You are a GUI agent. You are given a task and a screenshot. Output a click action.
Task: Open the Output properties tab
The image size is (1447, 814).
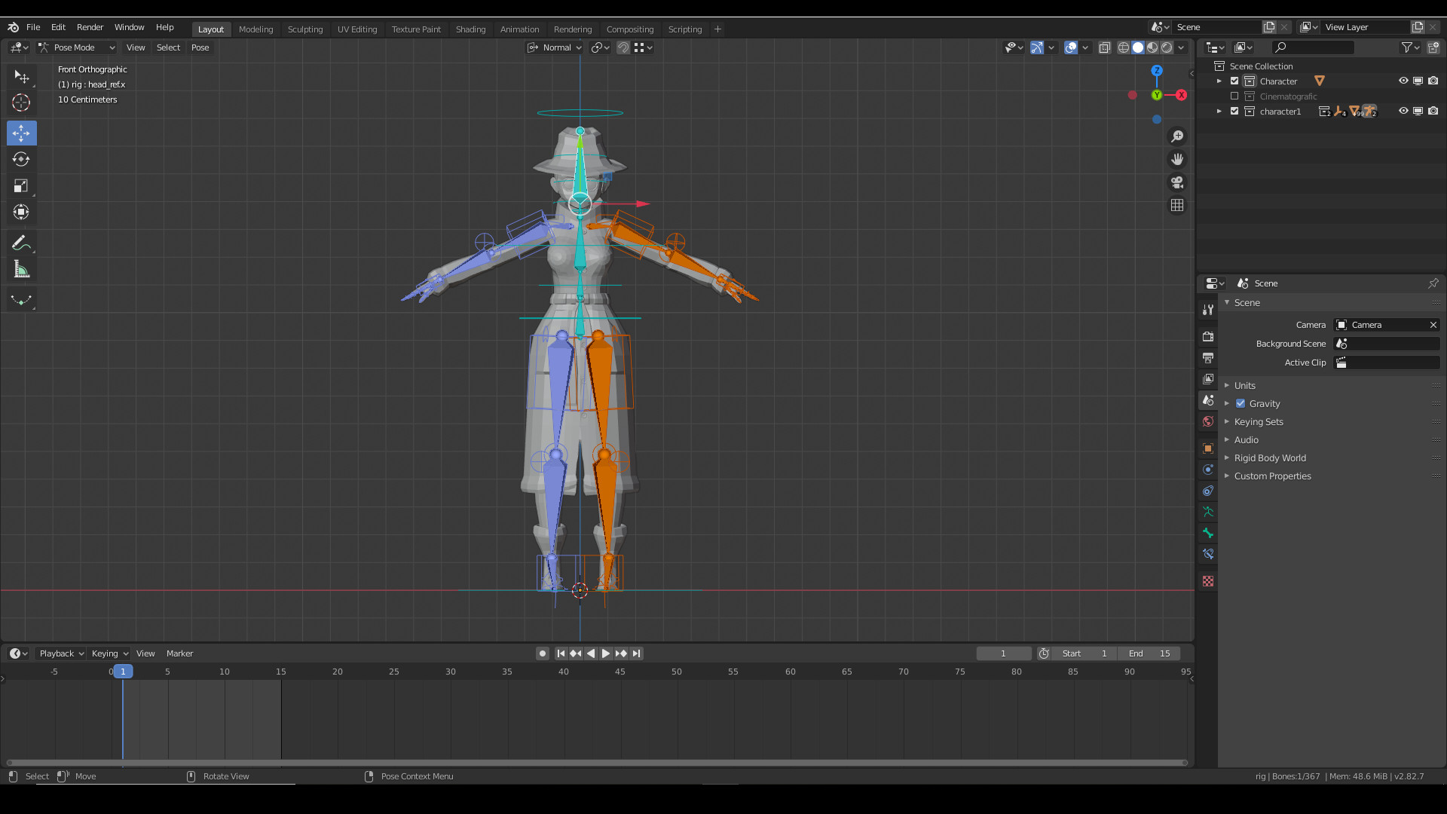(x=1208, y=358)
